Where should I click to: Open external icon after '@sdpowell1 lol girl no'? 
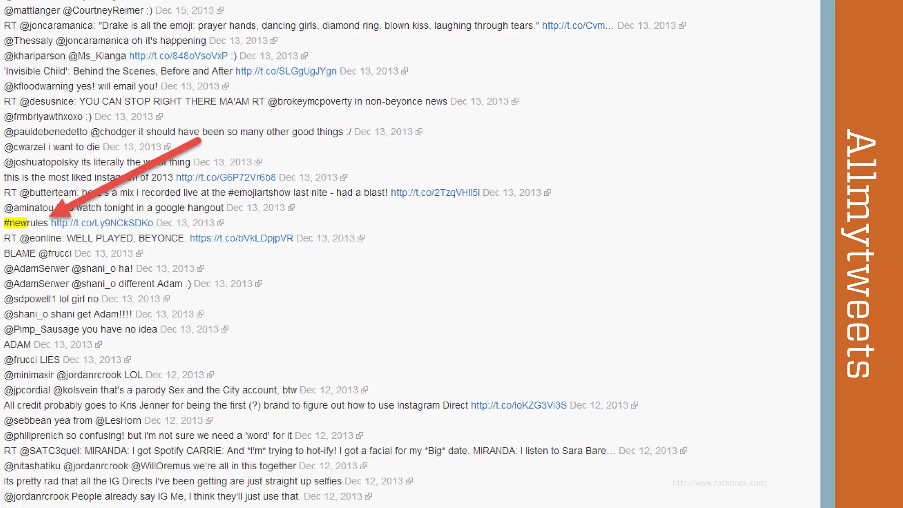coord(166,299)
